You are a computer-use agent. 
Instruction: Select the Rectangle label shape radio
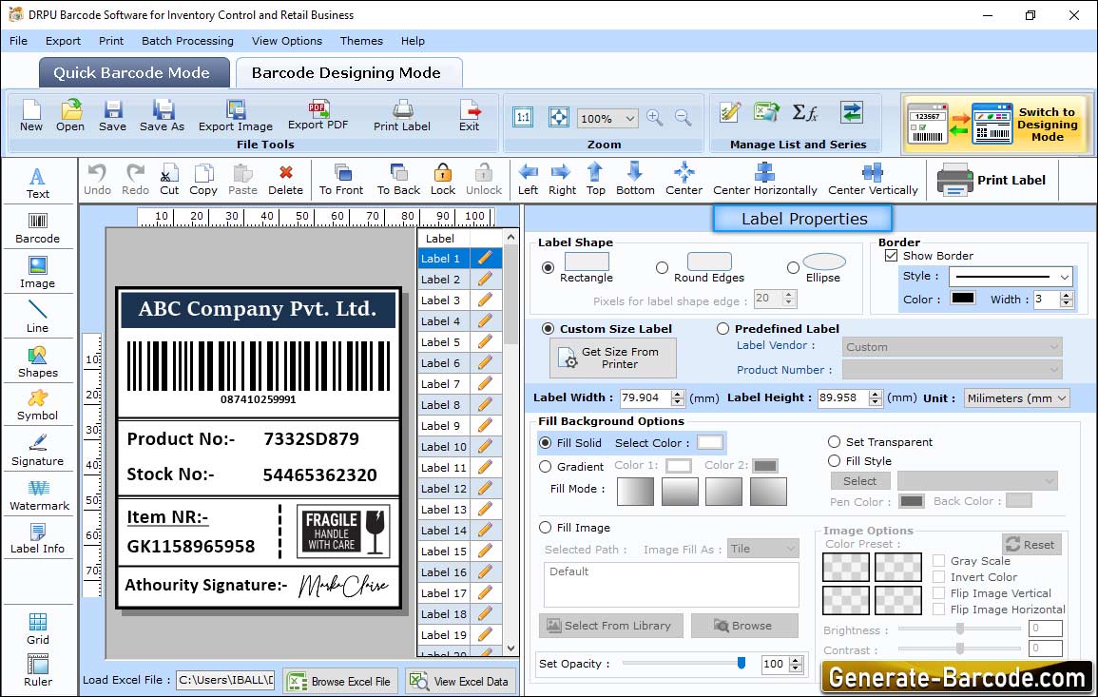coord(549,267)
